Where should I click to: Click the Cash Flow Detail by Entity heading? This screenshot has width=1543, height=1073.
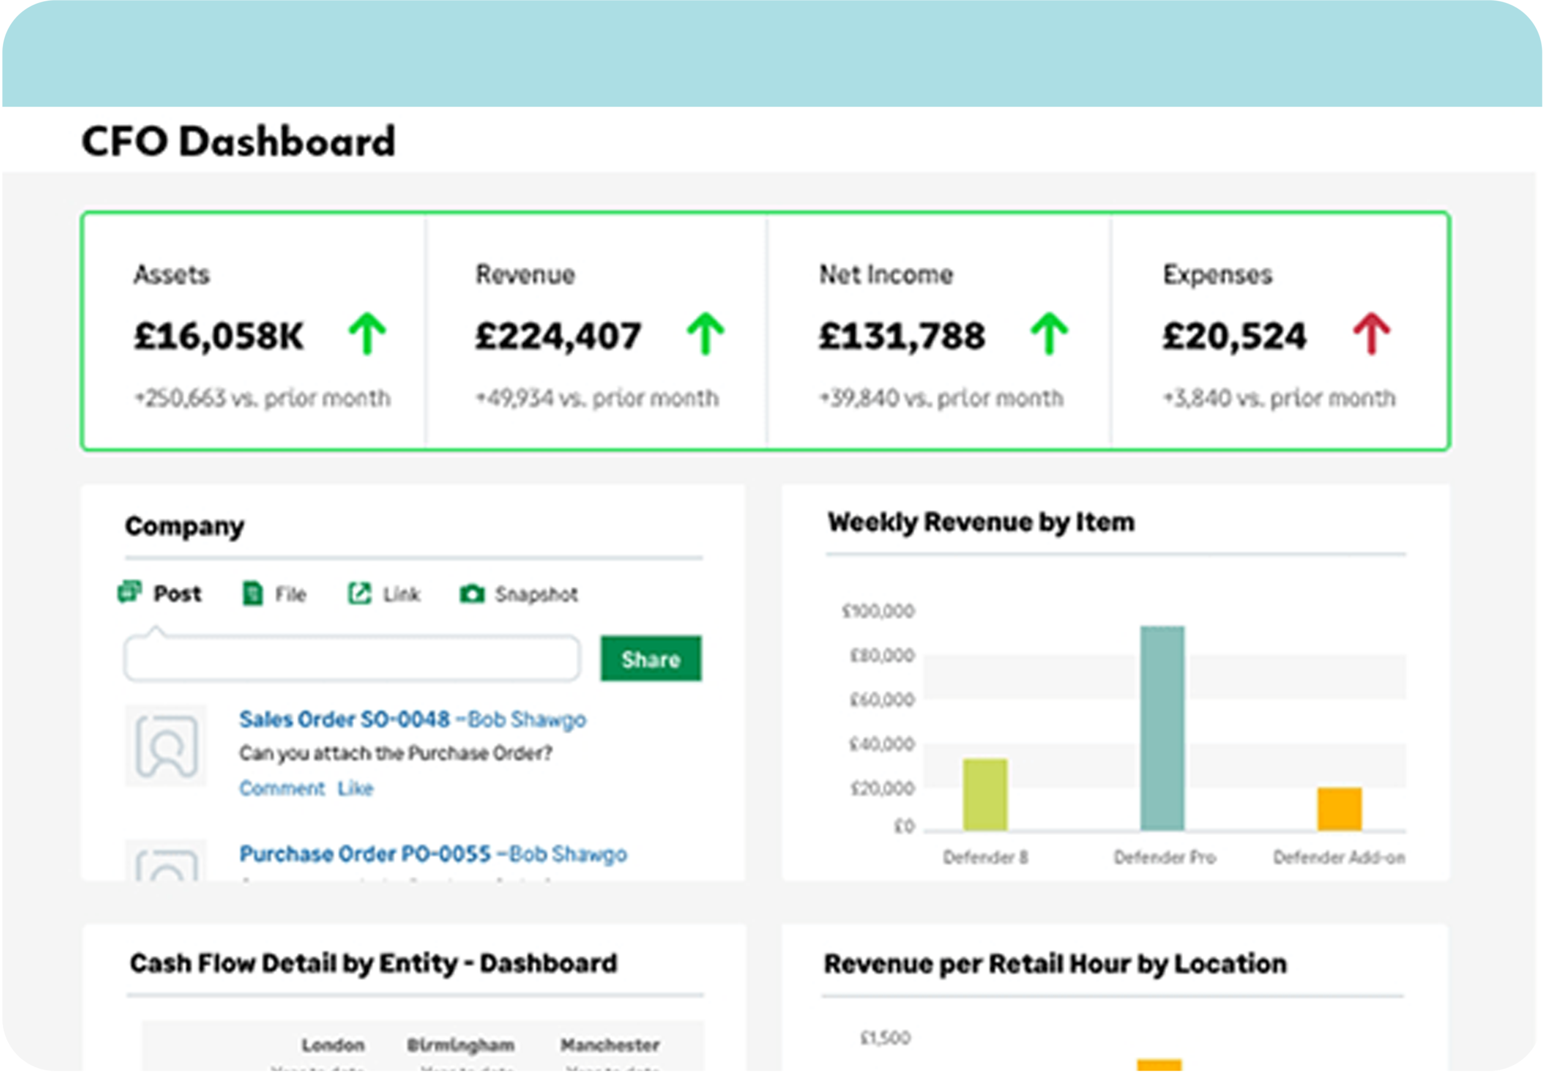coord(374,963)
